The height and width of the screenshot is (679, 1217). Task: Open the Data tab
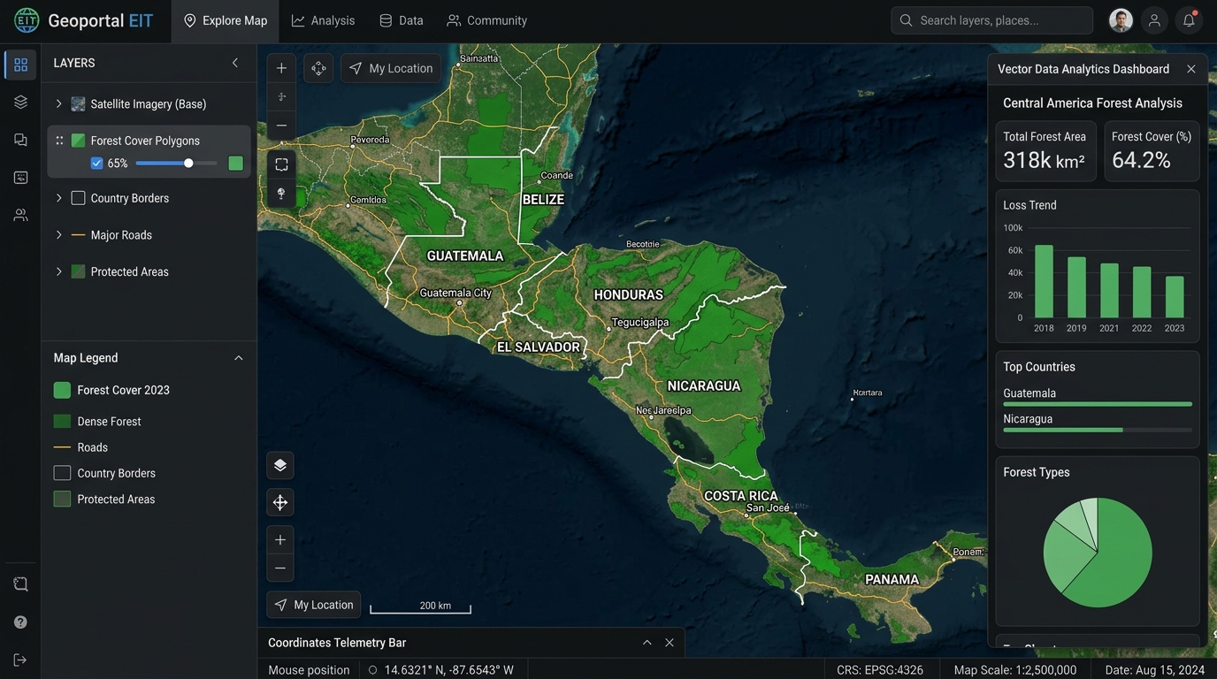(x=401, y=20)
